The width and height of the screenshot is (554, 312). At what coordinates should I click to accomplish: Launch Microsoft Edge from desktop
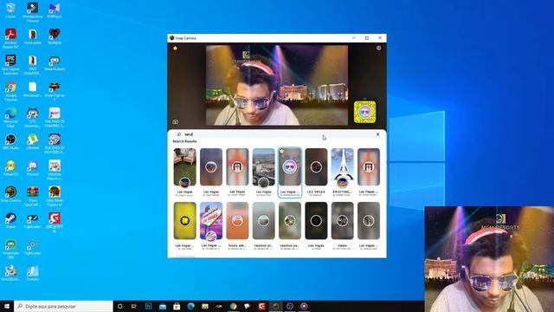[x=10, y=117]
